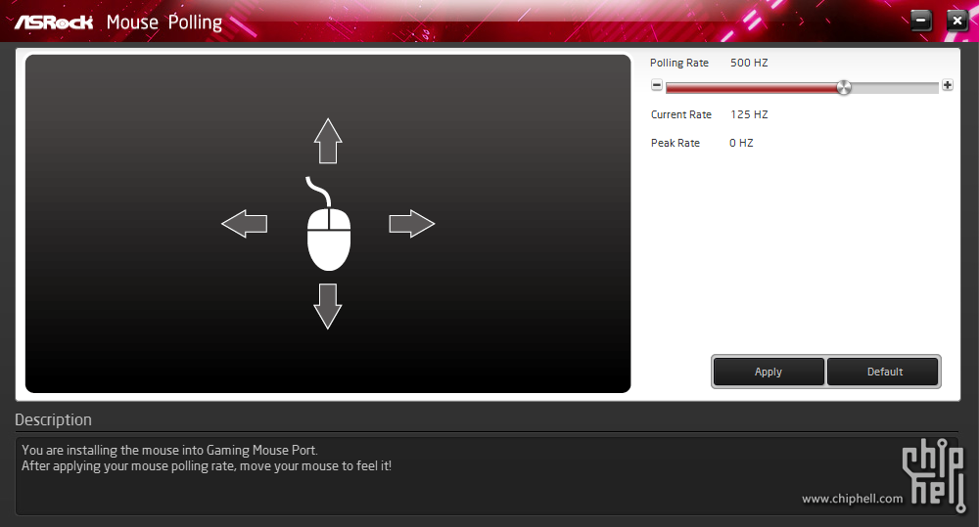Click the down arrow below the mouse
The image size is (979, 527).
point(328,306)
